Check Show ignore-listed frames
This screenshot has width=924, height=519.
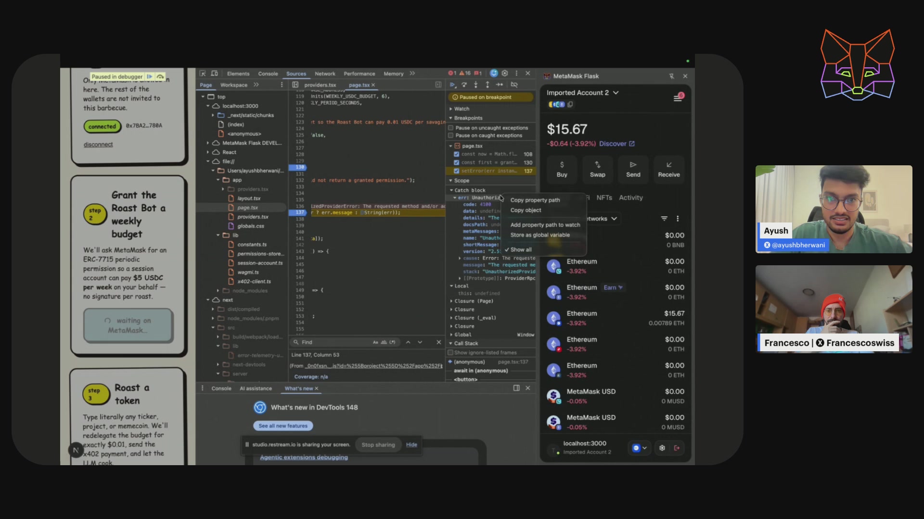(451, 353)
